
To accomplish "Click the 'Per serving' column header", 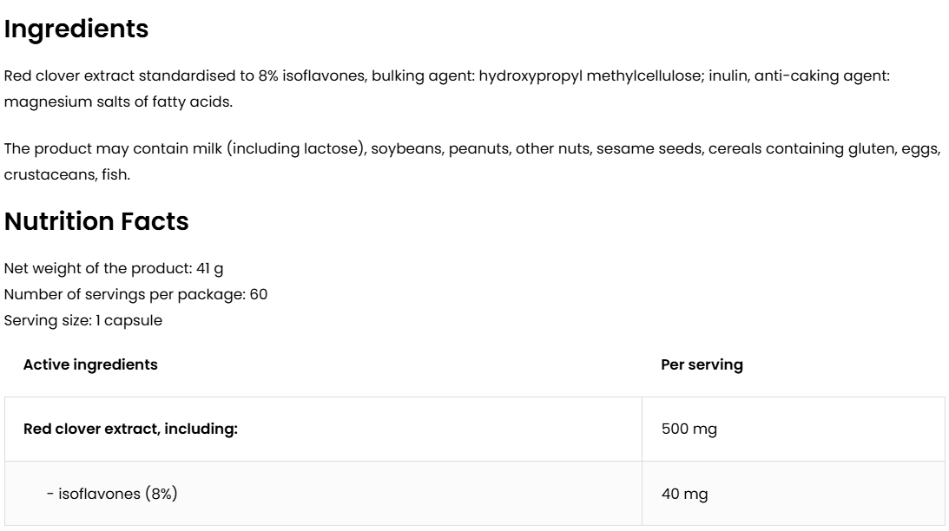I will pos(702,364).
